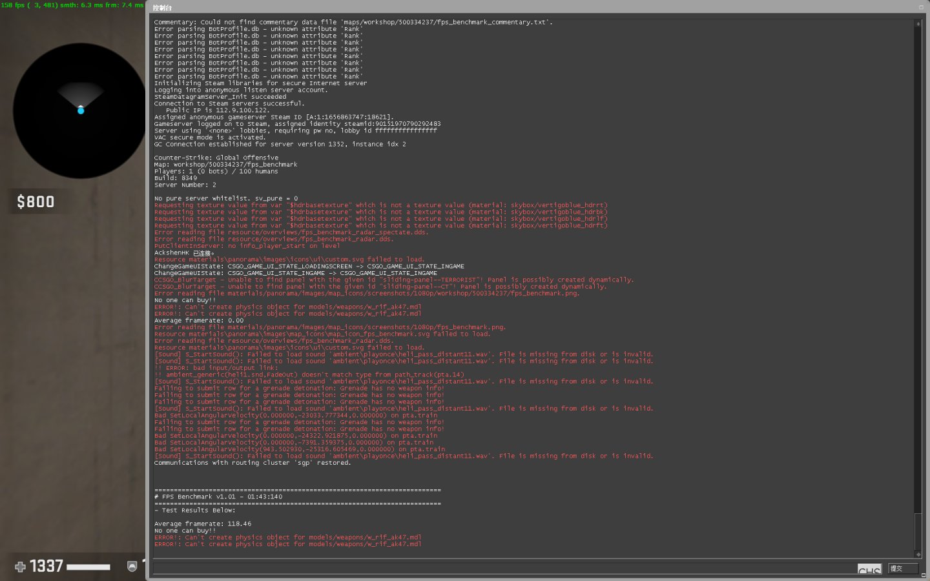The image size is (930, 581).
Task: Click the '- Test Results Below:' line
Action: [195, 510]
